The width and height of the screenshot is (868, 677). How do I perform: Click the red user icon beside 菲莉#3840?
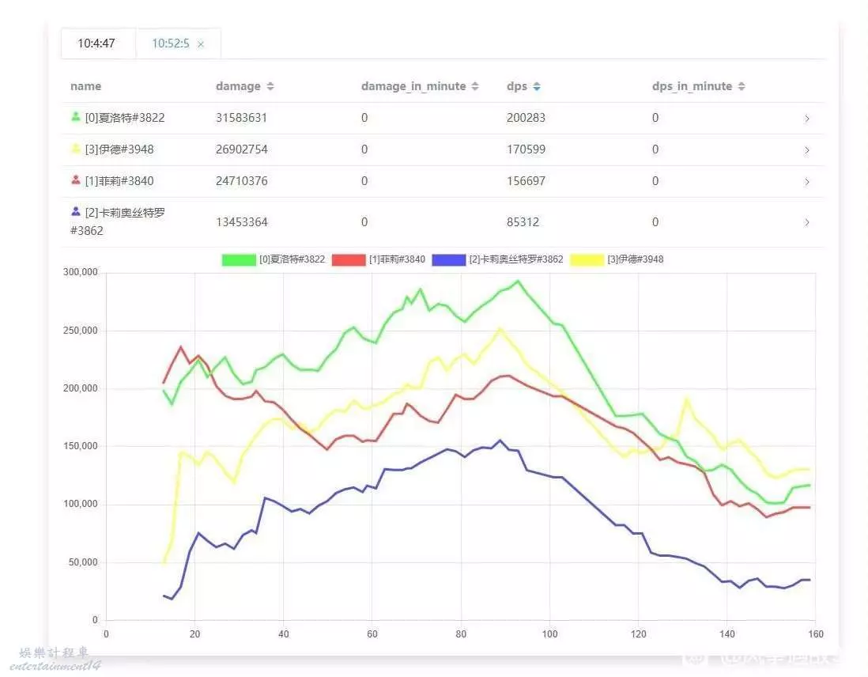(76, 180)
